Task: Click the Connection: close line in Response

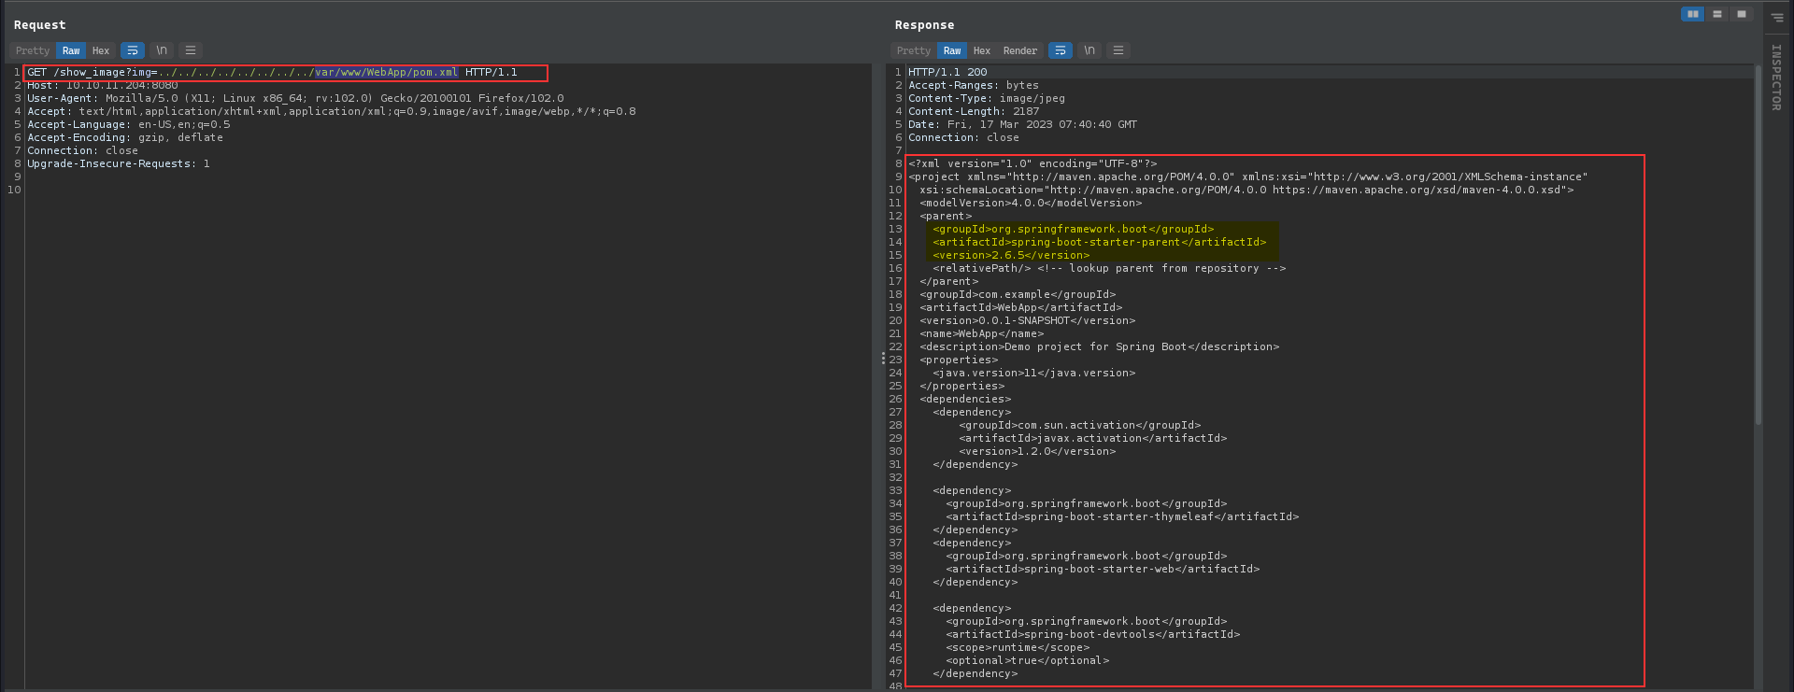Action: (x=963, y=137)
